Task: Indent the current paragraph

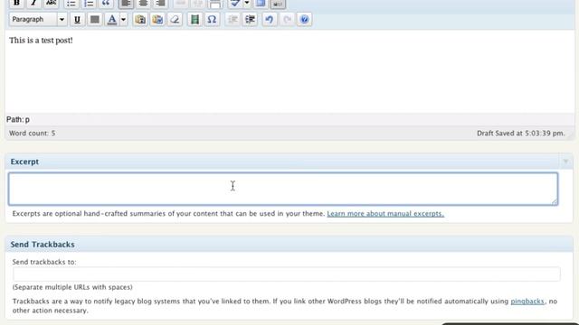Action: 250,20
